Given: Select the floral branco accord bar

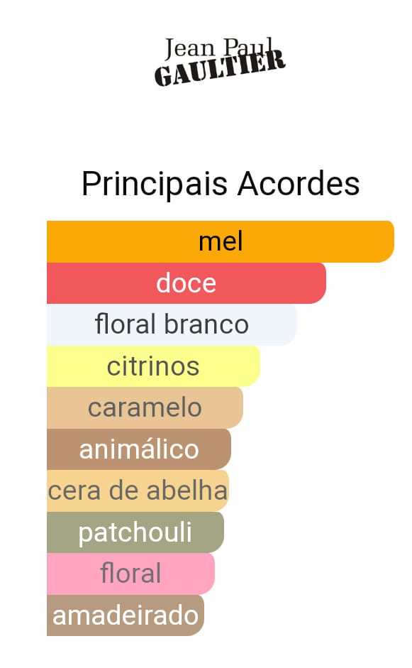Looking at the screenshot, I should coord(172,324).
